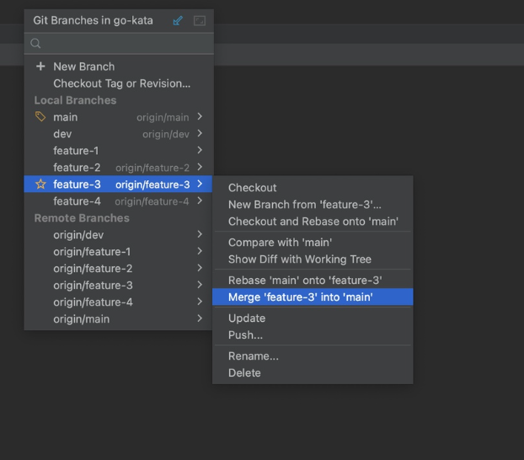Click the restore popup size icon
Image resolution: width=524 pixels, height=460 pixels.
(x=199, y=20)
